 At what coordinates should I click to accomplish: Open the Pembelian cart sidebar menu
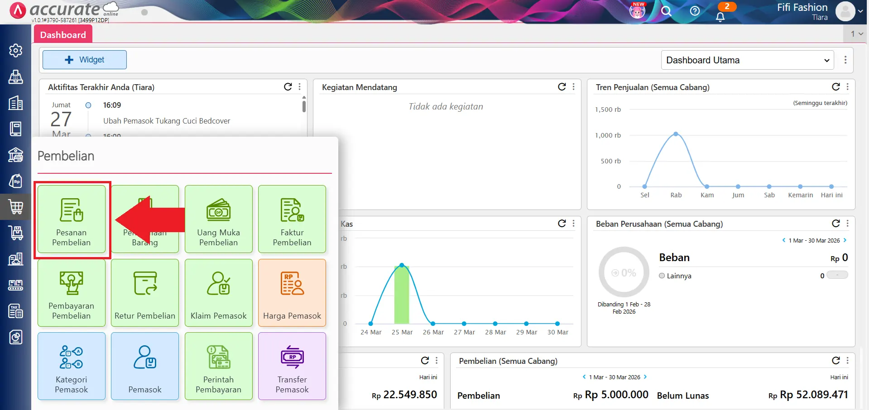coord(16,207)
